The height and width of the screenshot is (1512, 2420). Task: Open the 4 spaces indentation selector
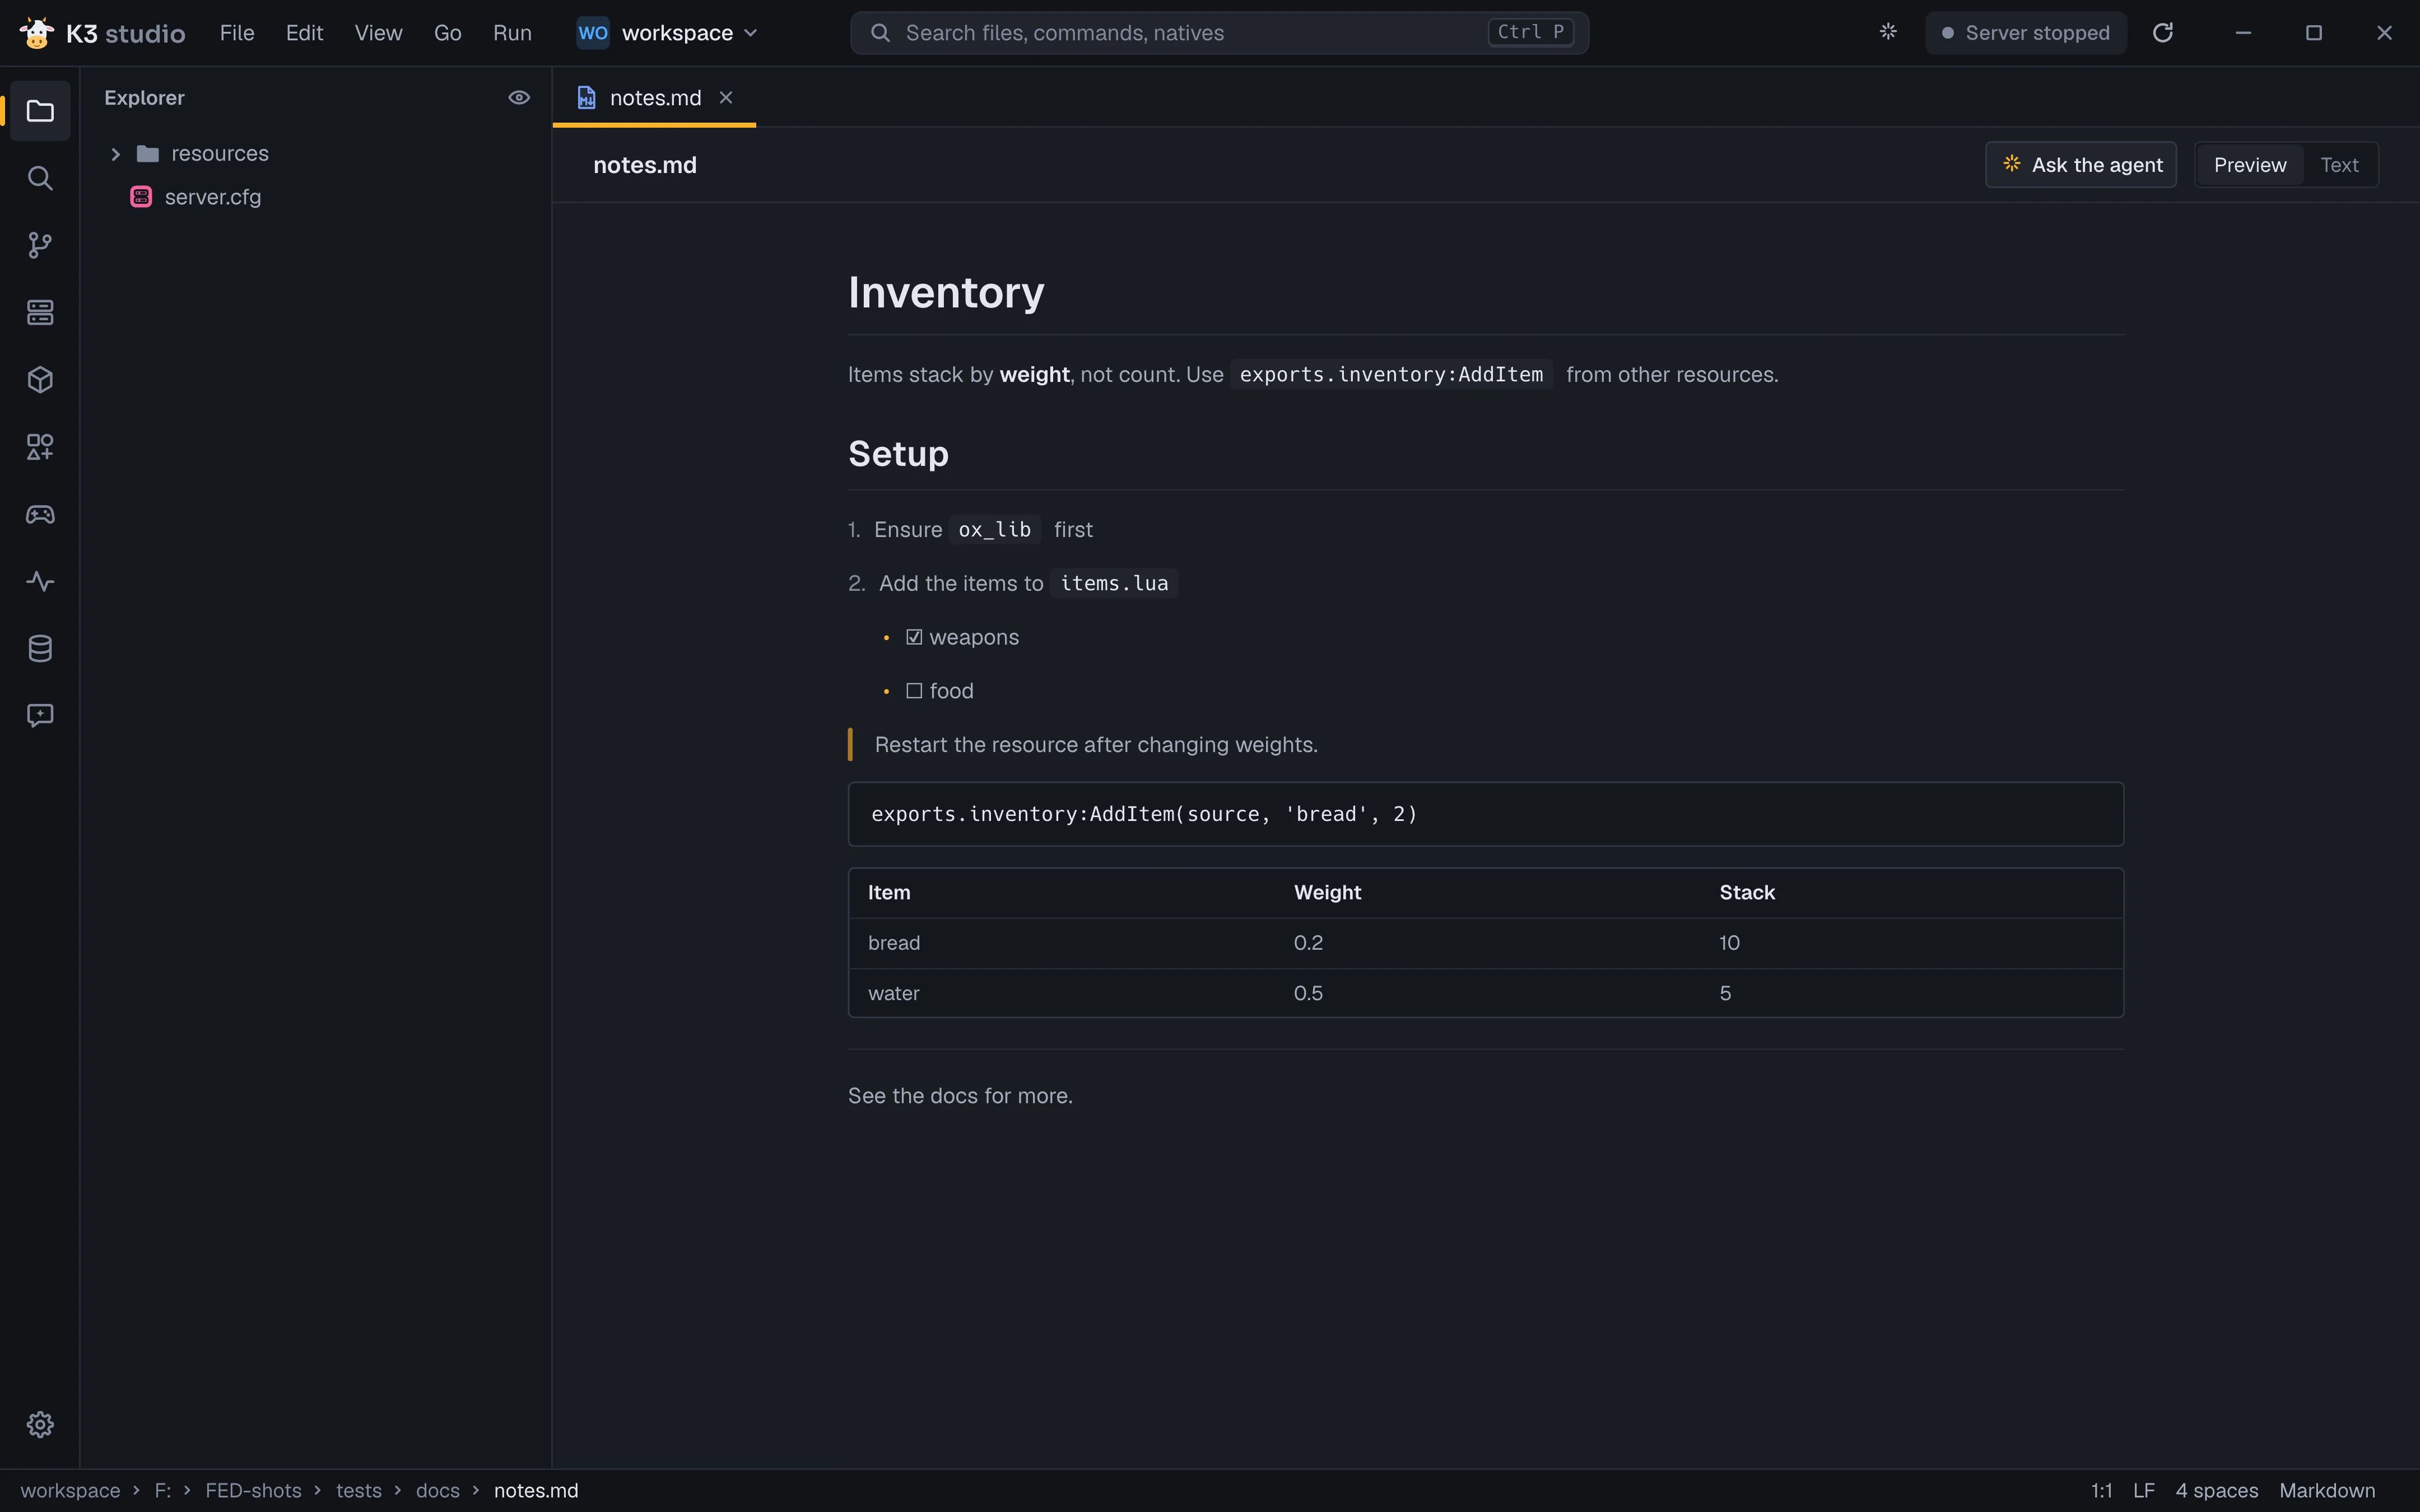pos(2216,1490)
